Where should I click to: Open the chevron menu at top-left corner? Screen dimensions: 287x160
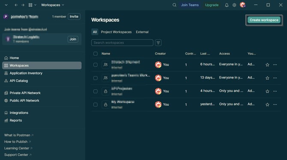pos(6,5)
